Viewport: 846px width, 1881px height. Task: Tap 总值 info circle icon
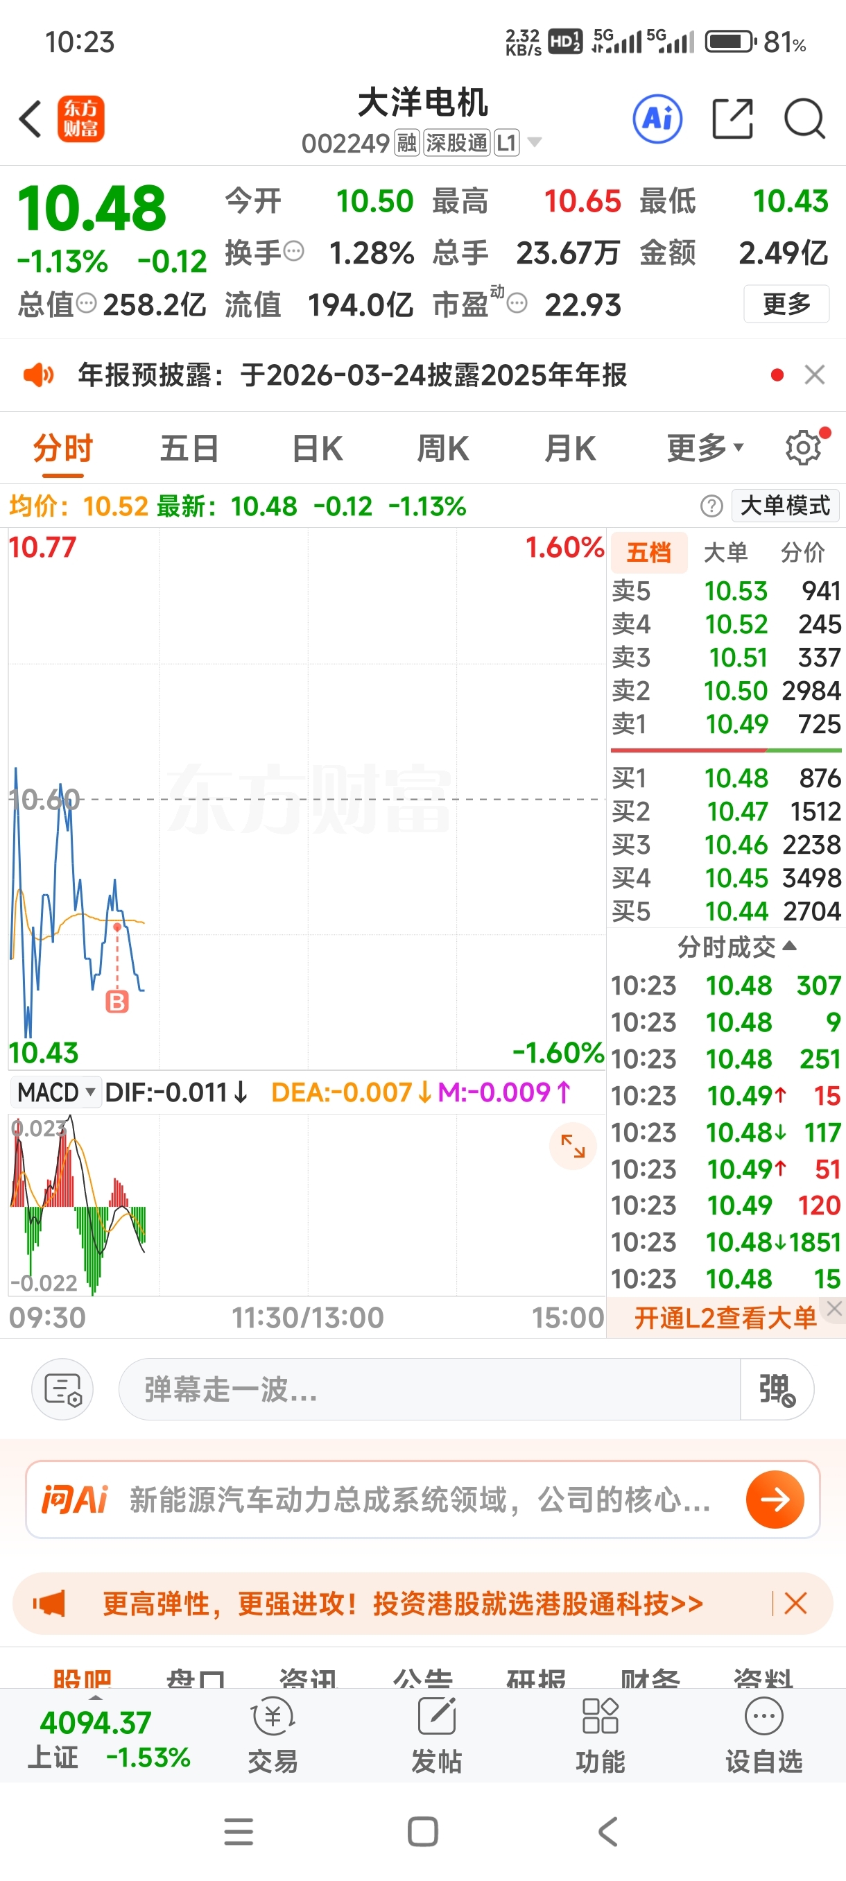tap(86, 302)
